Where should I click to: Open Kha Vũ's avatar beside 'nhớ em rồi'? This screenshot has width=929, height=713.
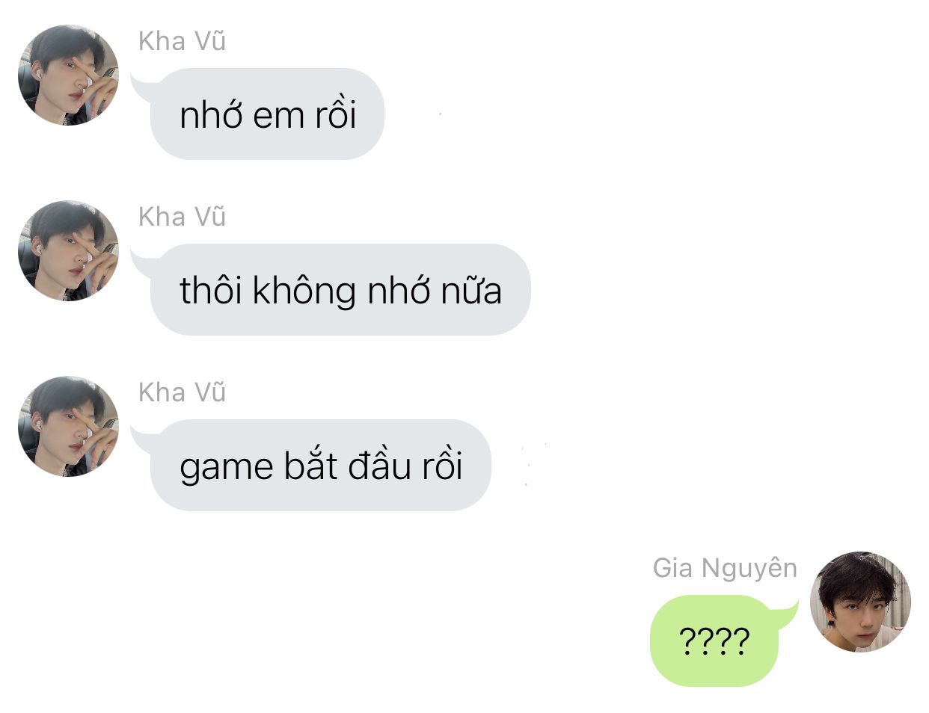coord(68,75)
